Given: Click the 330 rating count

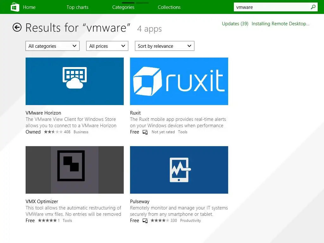Looking at the screenshot, I should coord(174,221).
